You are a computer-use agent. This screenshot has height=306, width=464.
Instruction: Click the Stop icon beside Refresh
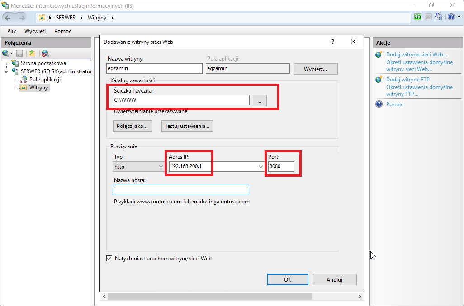428,17
